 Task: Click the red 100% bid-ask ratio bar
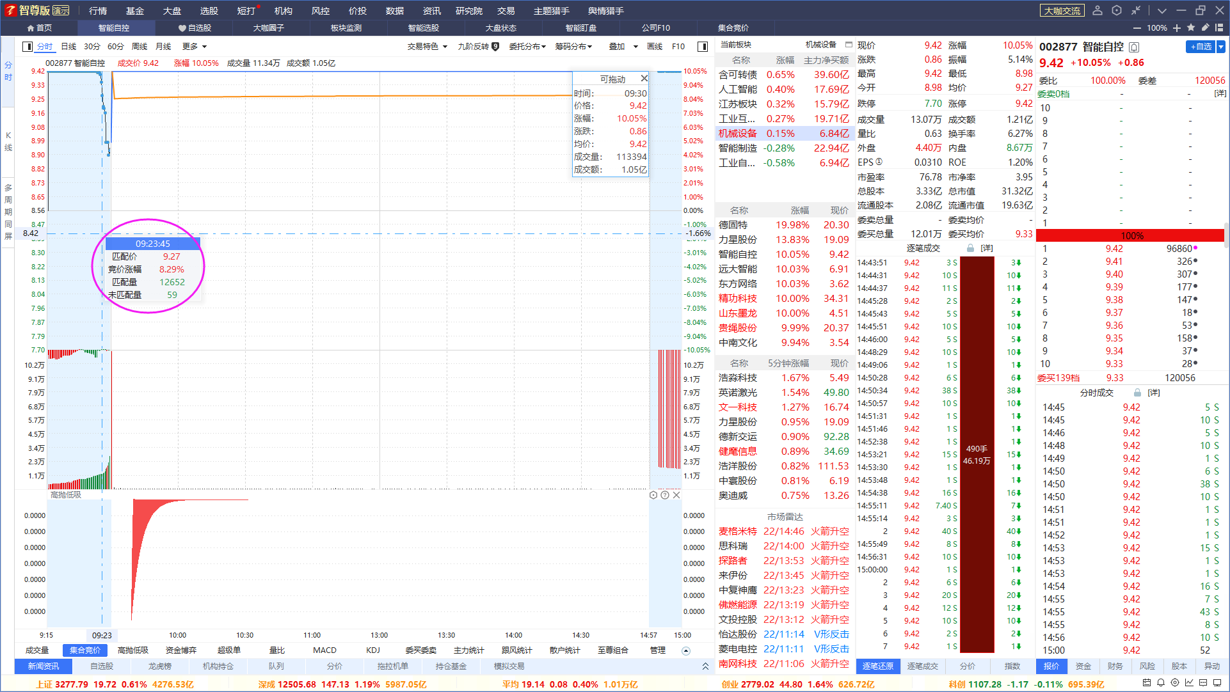tap(1131, 235)
